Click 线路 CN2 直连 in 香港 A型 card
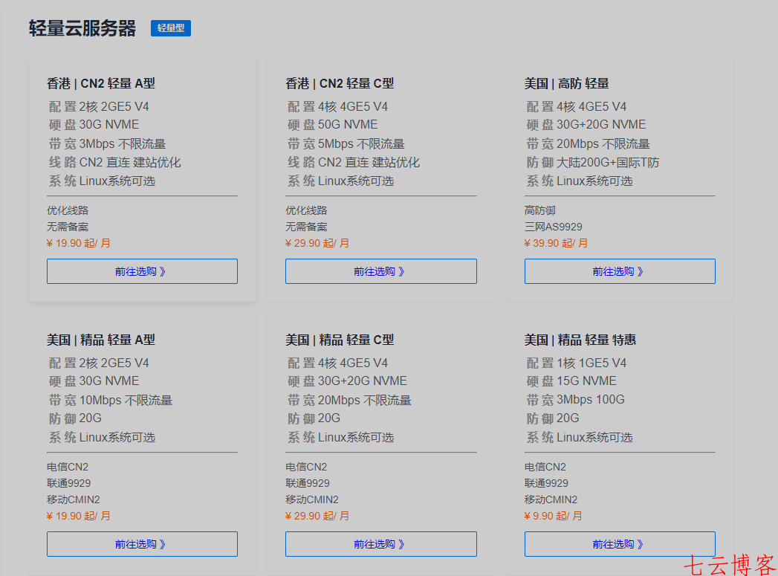Screen dimensions: 778x576 tap(114, 162)
